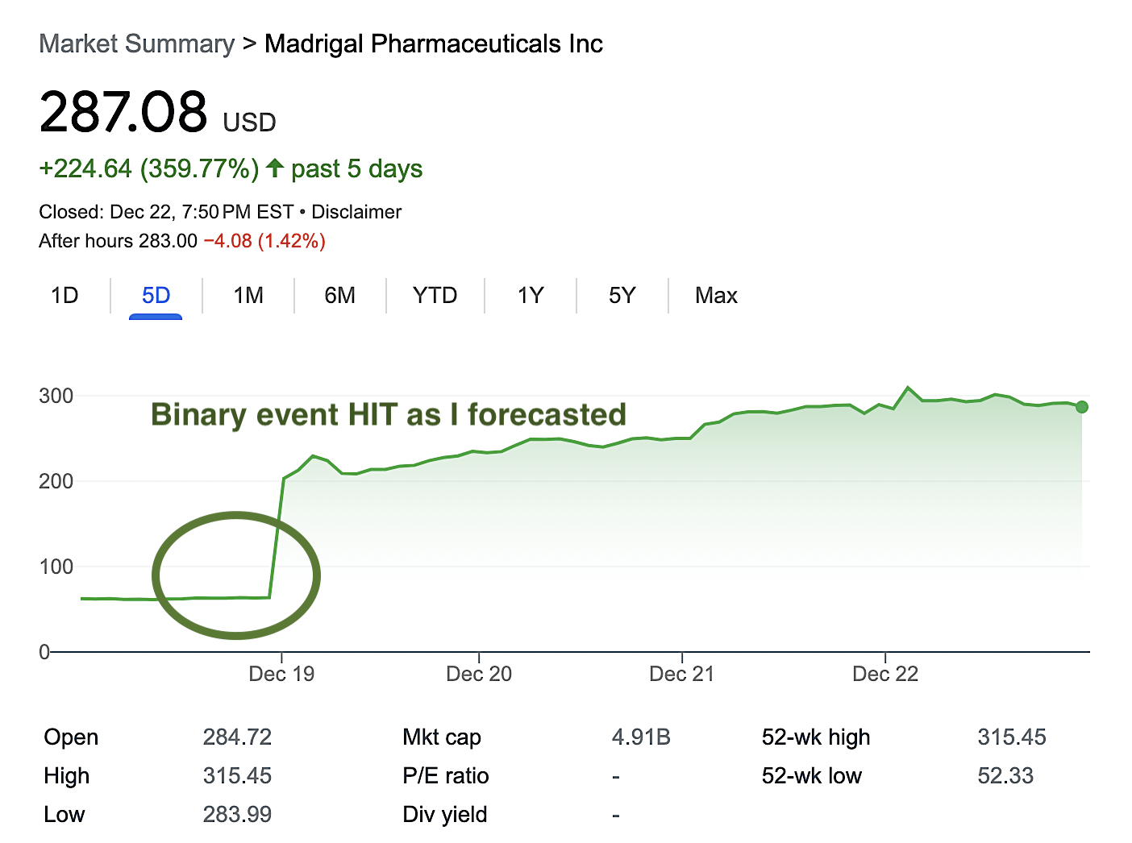This screenshot has width=1132, height=843.
Task: Open the Market Summary breadcrumb link
Action: click(x=136, y=44)
